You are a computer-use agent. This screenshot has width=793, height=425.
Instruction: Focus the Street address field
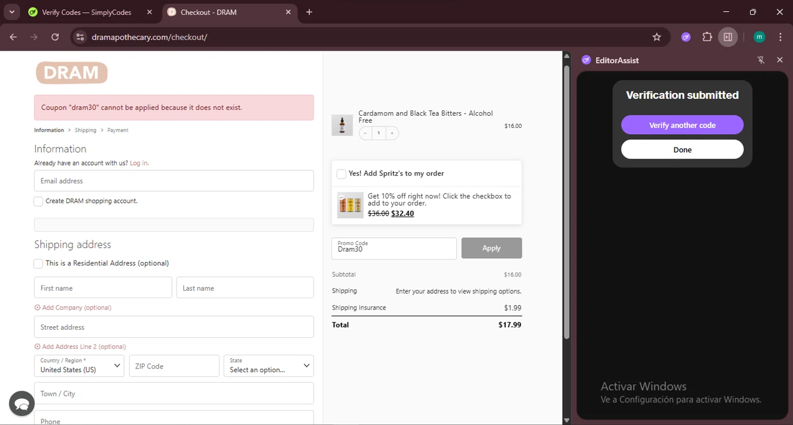coord(174,327)
